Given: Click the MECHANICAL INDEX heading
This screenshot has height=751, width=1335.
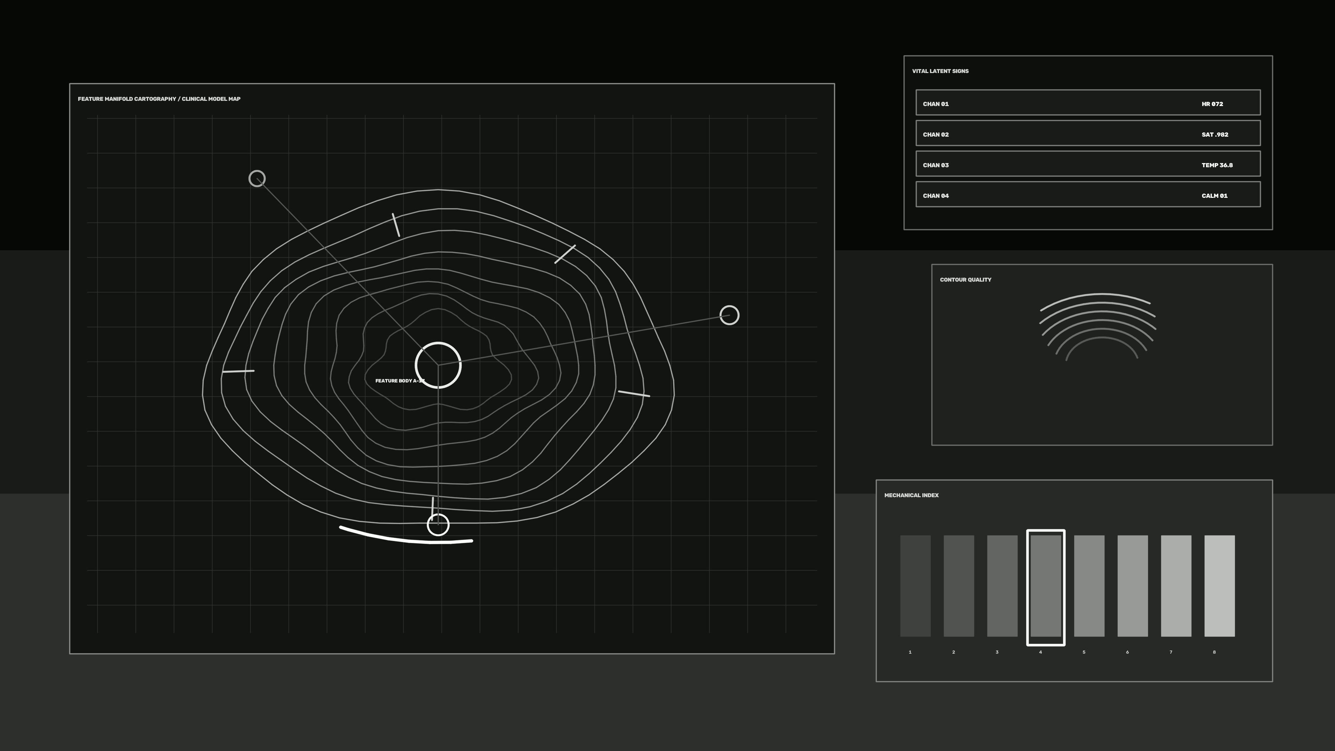Looking at the screenshot, I should click(x=911, y=495).
